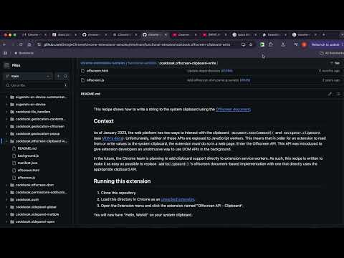The width and height of the screenshot is (344, 258).
Task: Open the Bookmarks folder in bookmarks bar
Action: [24, 53]
